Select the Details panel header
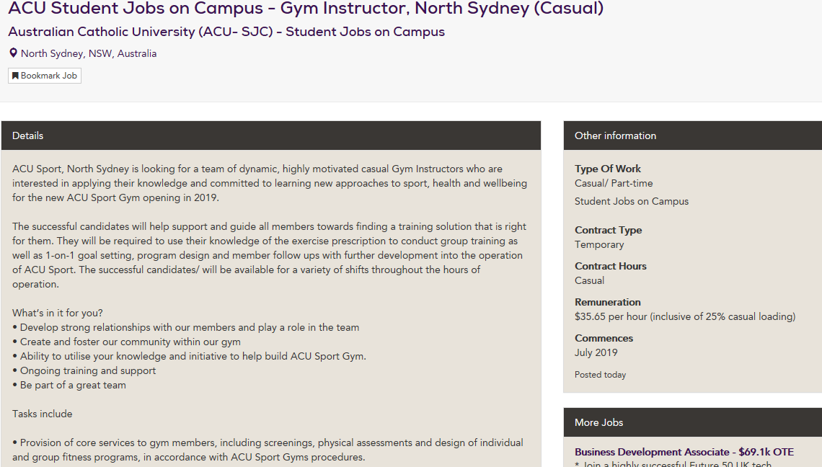Screen dimensions: 822x467 [271, 135]
